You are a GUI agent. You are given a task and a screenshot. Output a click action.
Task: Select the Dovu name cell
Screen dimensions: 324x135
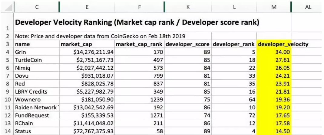coord(37,76)
